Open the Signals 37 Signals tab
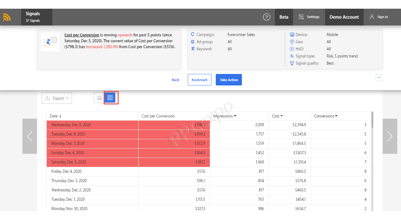The image size is (401, 220). click(37, 17)
